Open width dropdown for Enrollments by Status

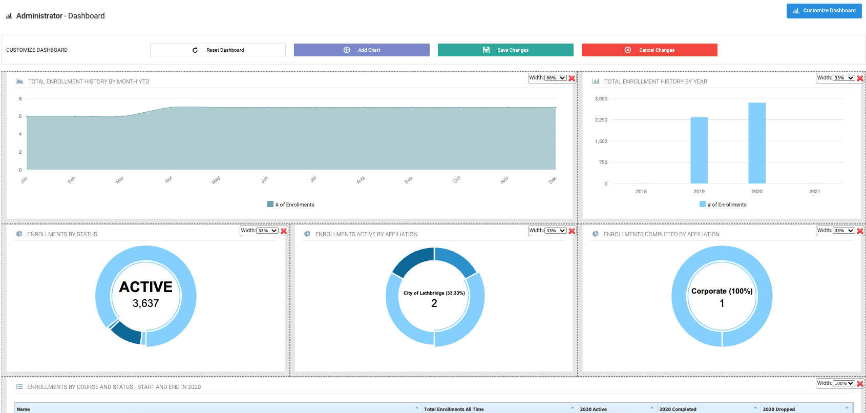pos(267,231)
